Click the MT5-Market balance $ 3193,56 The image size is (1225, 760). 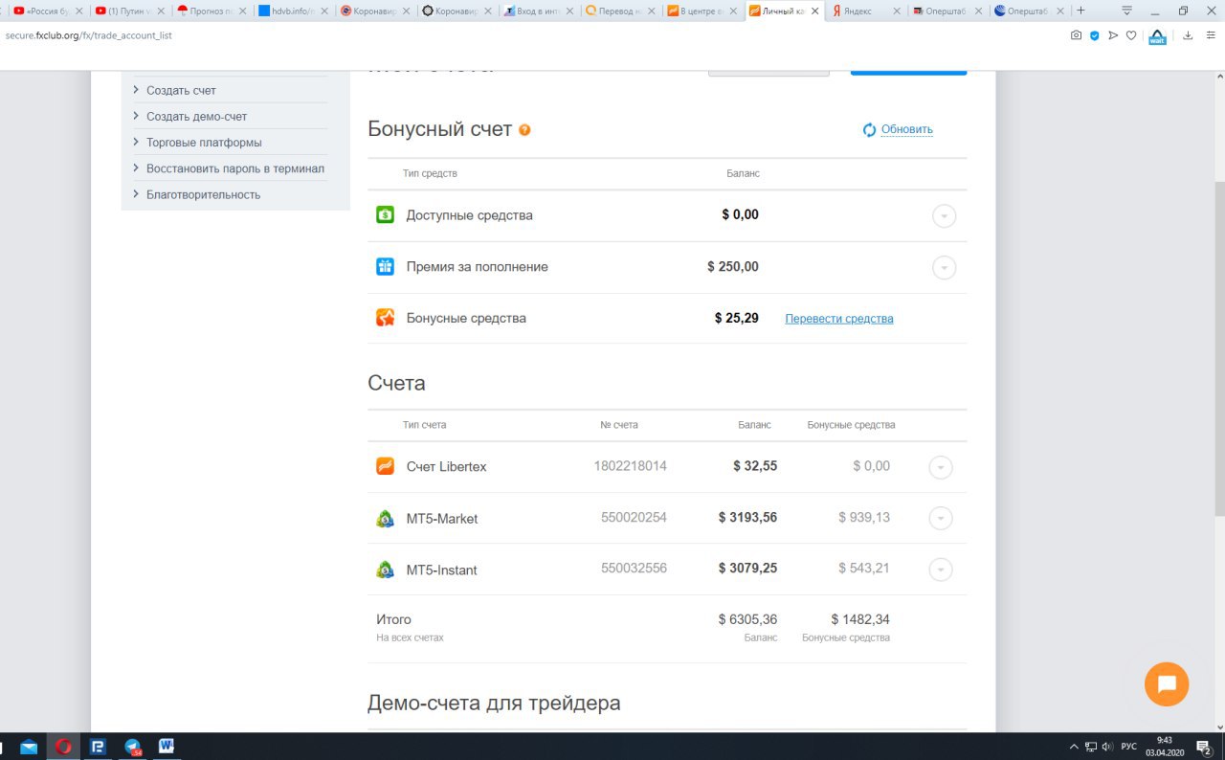pos(747,518)
